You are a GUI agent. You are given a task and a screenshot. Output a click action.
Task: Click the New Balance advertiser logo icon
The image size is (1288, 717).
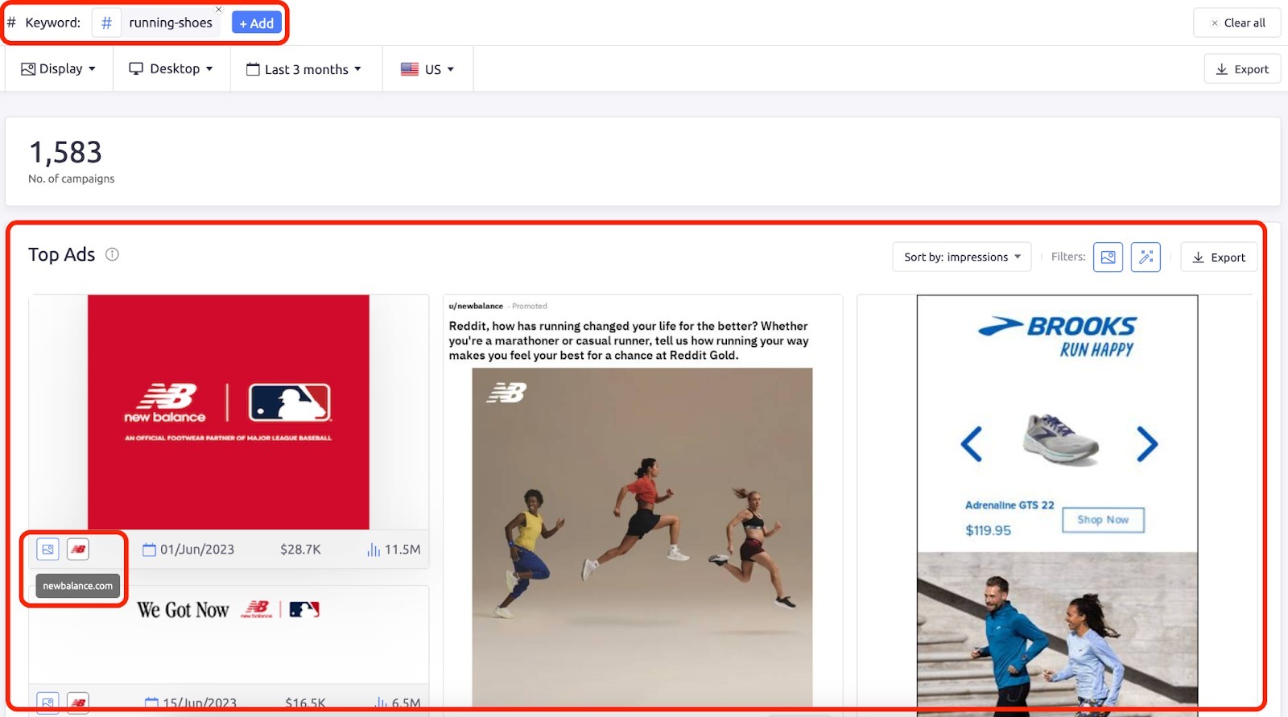pyautogui.click(x=78, y=550)
